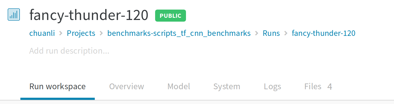Click the chevron right after the Projects breadcrumb

point(101,33)
